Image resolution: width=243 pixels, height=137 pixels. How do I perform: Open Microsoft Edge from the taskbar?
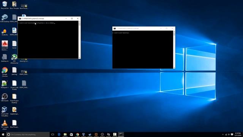(x=59, y=134)
